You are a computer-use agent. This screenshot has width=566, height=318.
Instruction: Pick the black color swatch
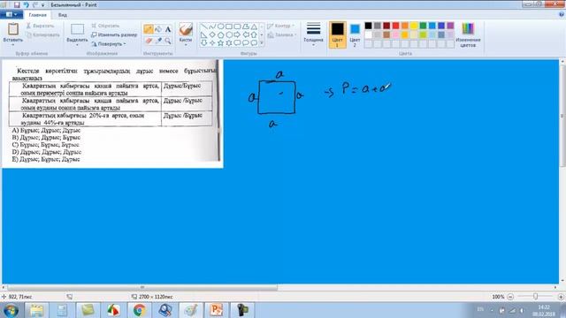(368, 26)
